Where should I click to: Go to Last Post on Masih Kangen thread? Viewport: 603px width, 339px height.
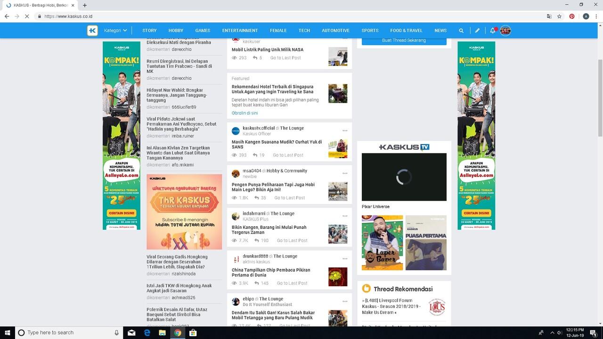[x=288, y=155]
